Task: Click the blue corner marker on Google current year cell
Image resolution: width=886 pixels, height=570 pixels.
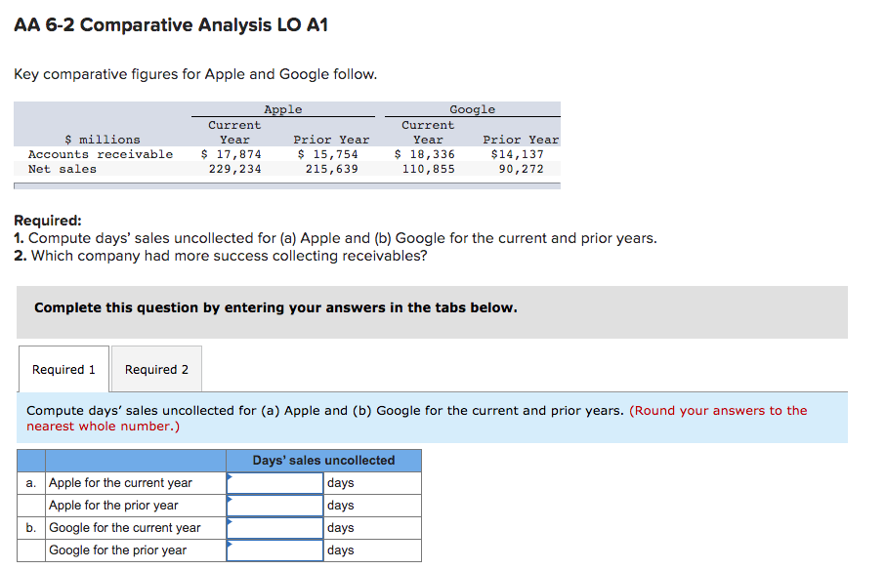Action: (x=230, y=522)
